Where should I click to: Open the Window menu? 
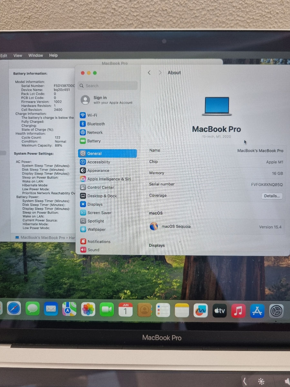point(35,55)
